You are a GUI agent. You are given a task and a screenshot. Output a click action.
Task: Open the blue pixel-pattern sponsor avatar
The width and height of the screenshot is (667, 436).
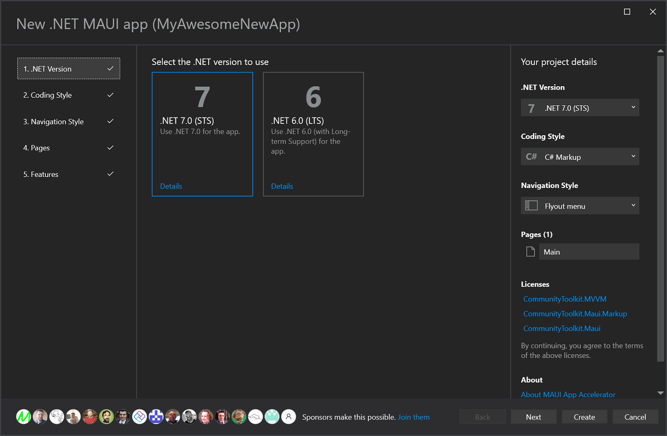(156, 416)
